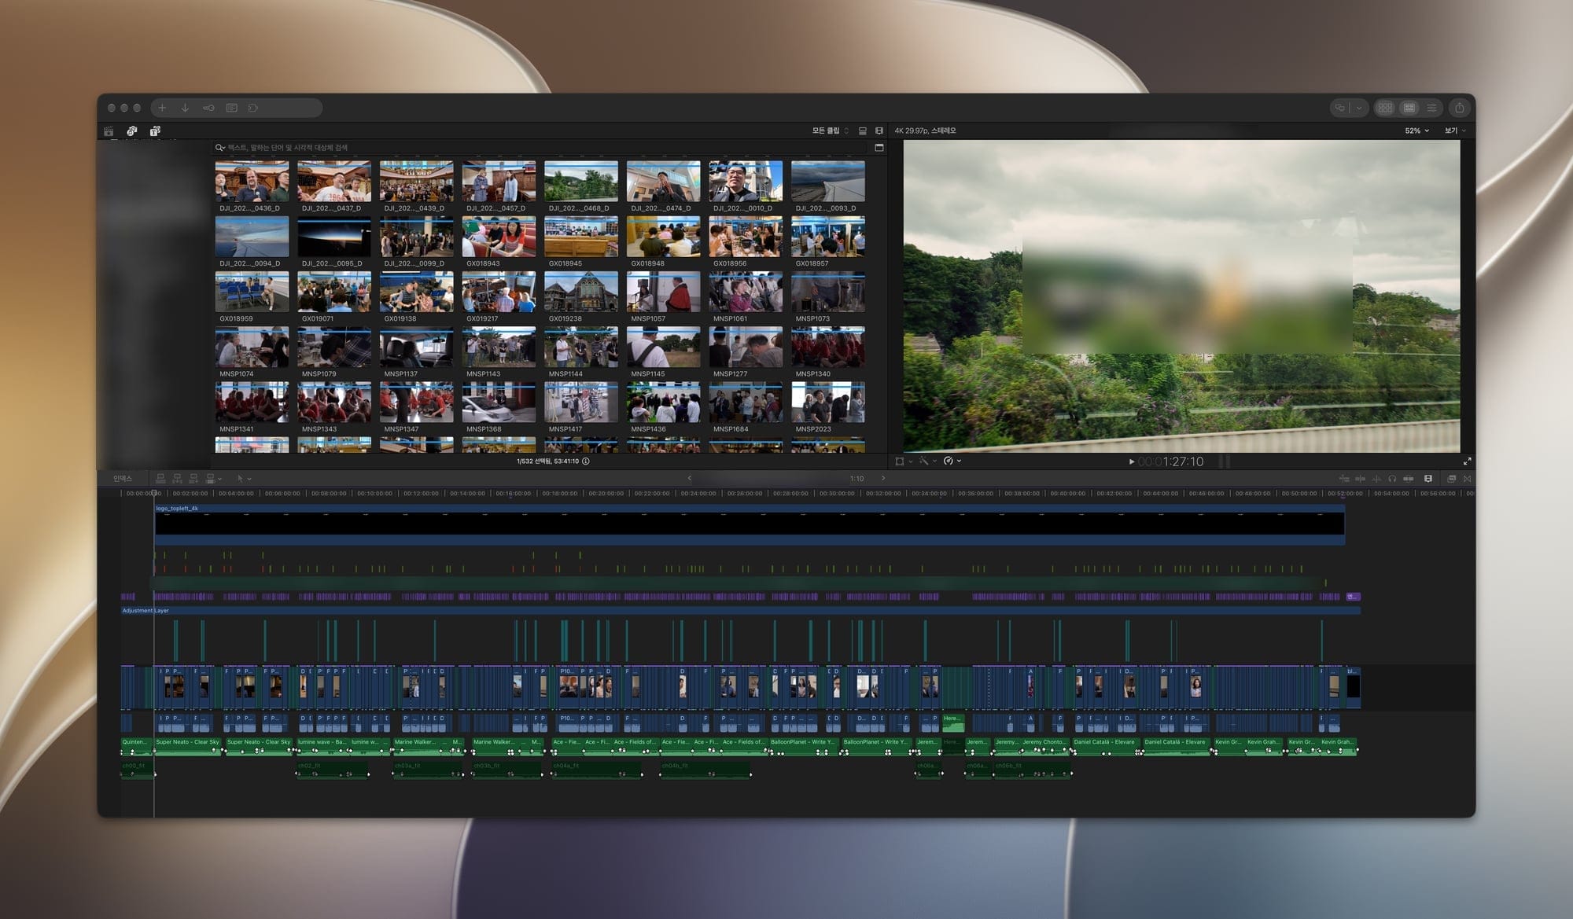Click the keyword editor key icon

pos(208,108)
